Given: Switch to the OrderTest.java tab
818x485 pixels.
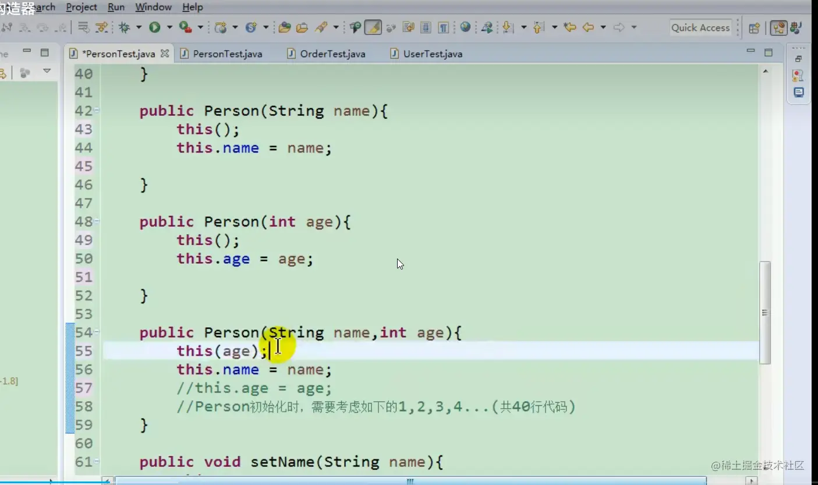Looking at the screenshot, I should coord(327,54).
